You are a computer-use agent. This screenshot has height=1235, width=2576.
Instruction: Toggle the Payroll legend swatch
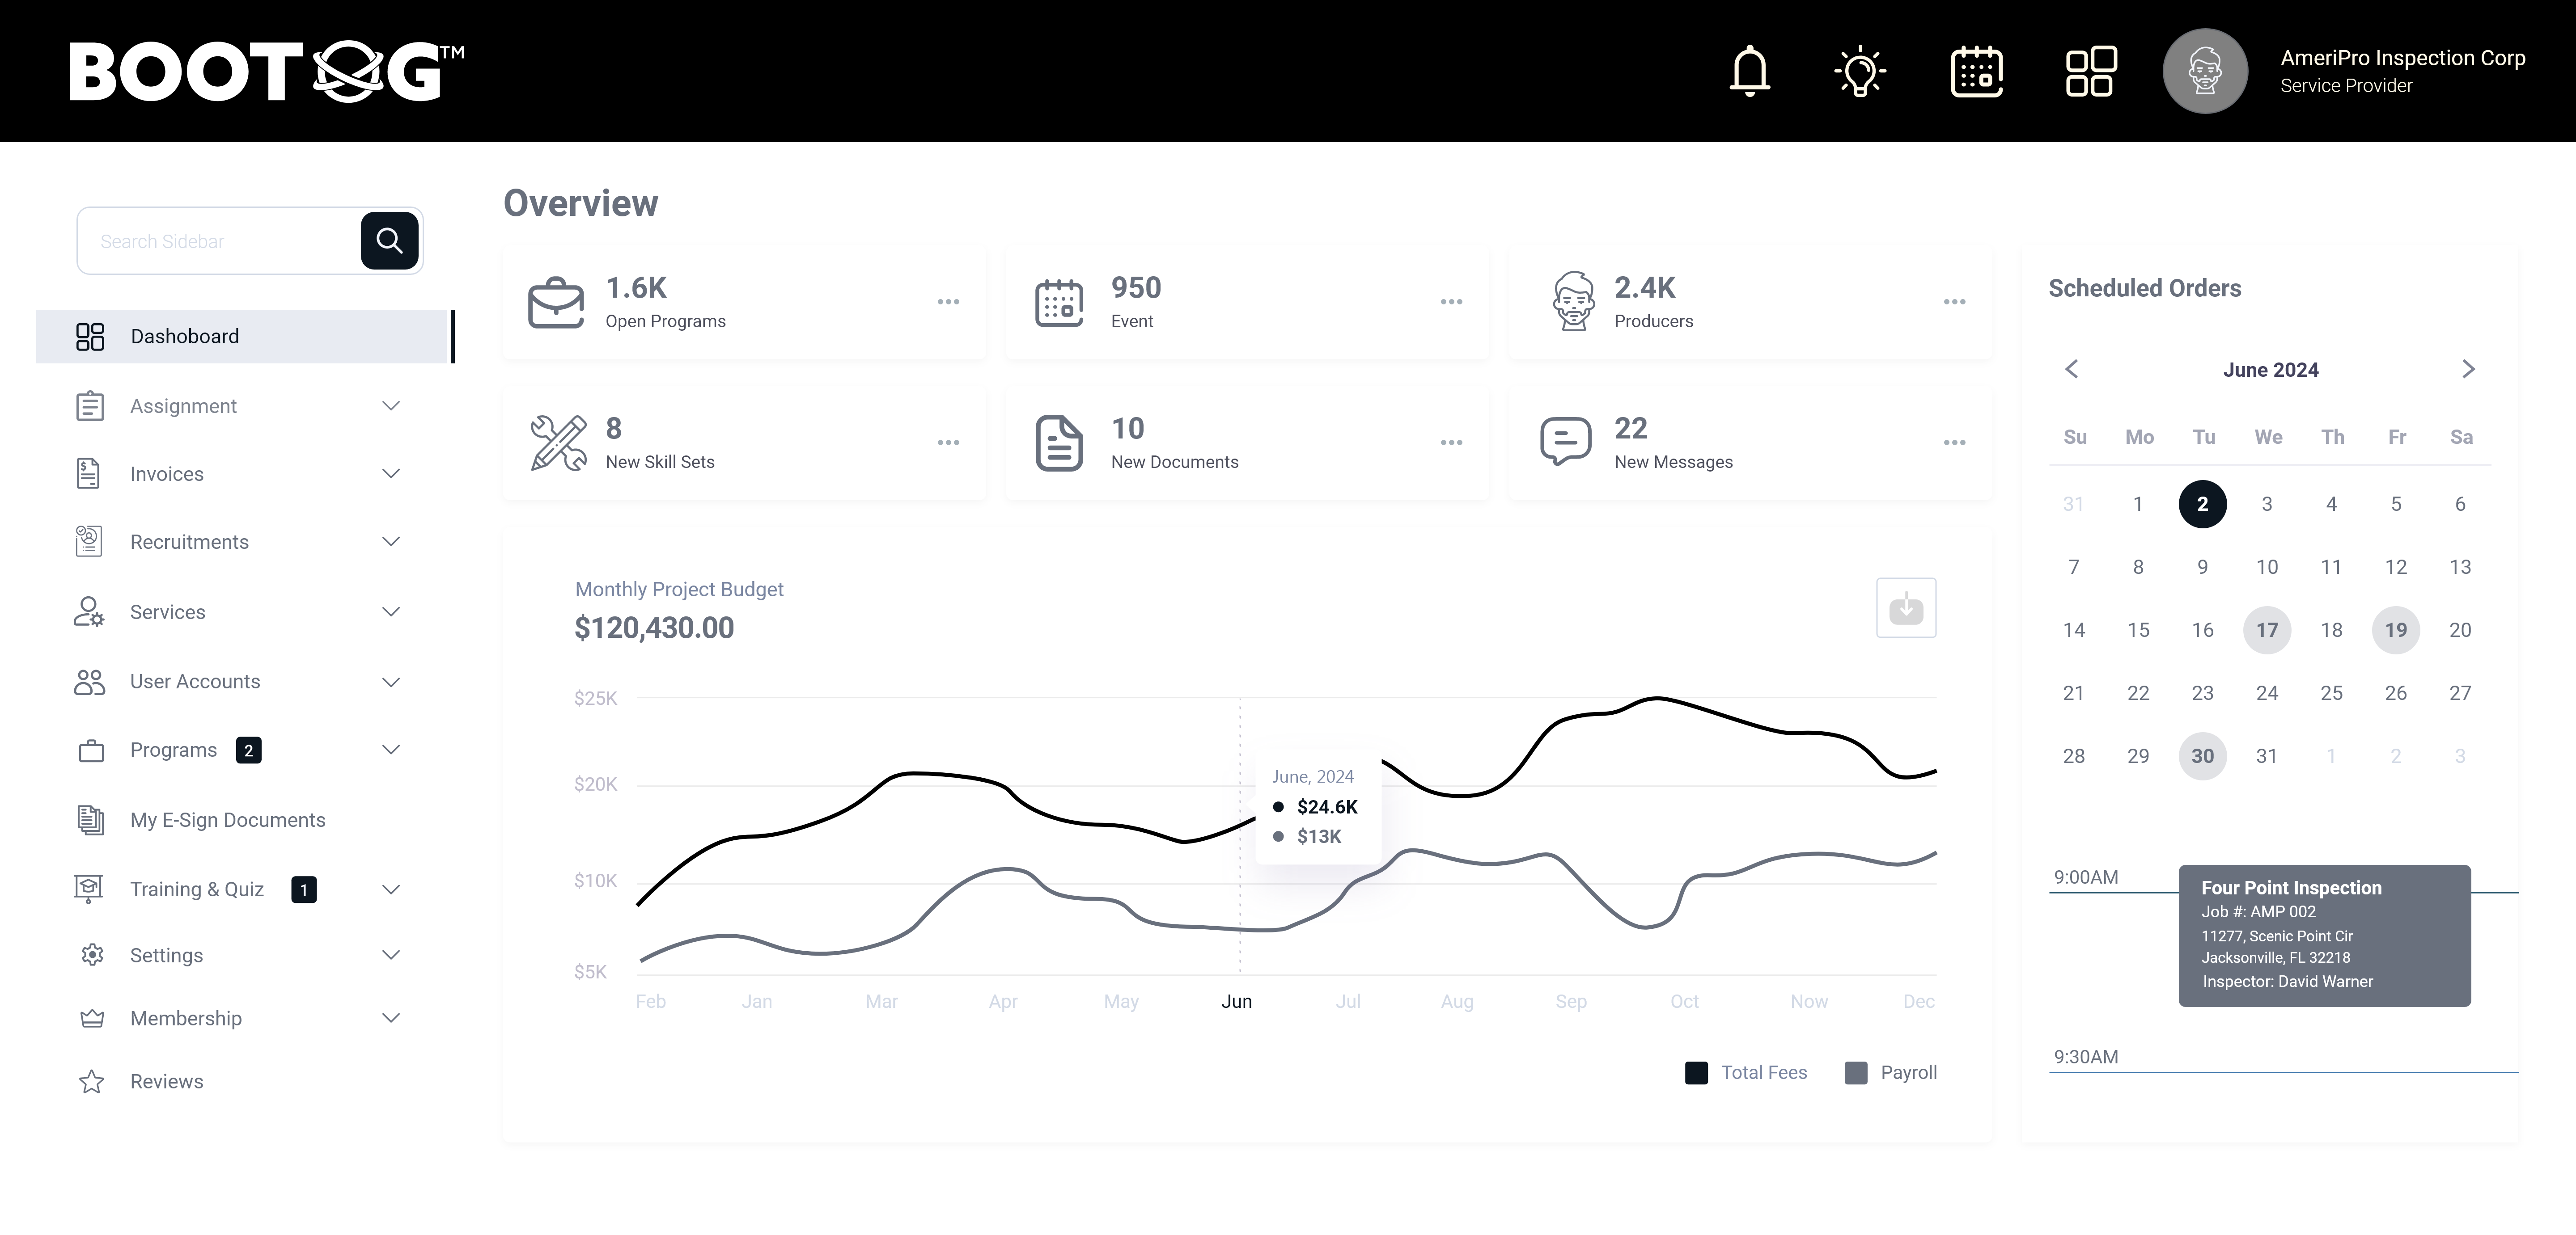click(1856, 1073)
